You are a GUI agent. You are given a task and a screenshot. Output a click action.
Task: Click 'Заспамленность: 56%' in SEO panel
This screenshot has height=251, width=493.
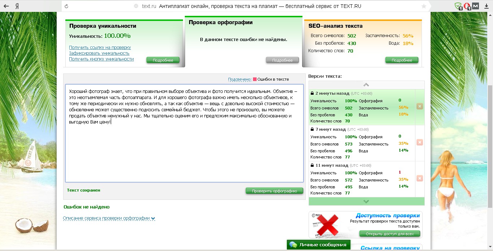(x=389, y=36)
